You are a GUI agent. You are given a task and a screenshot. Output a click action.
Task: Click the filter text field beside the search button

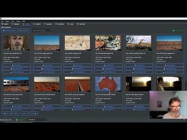41,30
